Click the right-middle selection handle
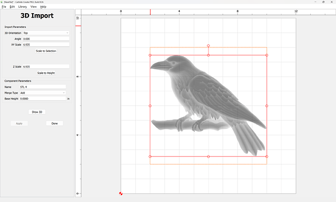Viewport: 336px width, 202px height. point(267,105)
